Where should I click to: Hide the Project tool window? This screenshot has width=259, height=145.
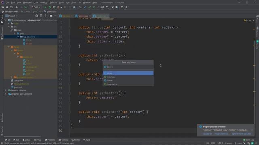pos(55,16)
